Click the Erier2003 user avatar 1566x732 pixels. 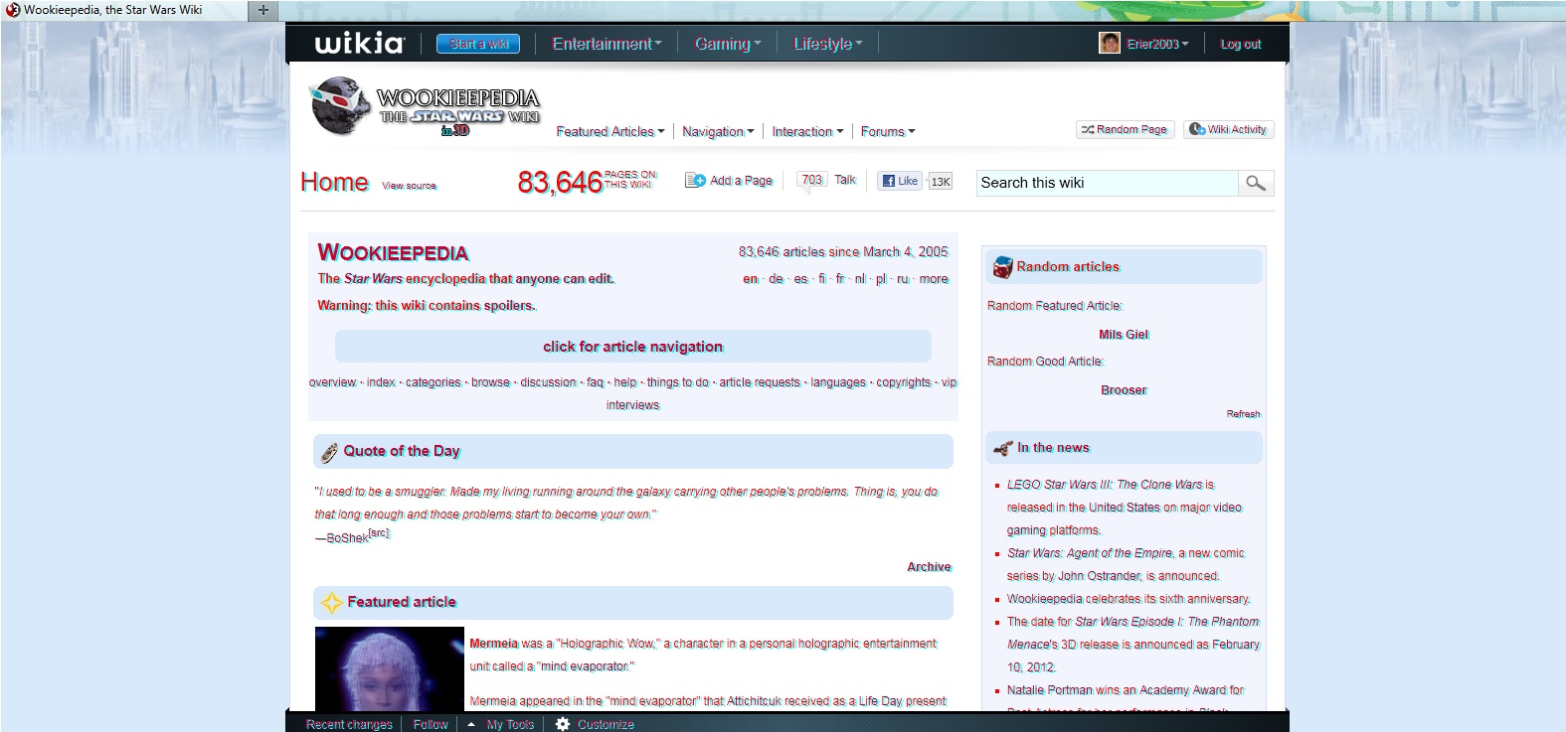(x=1110, y=44)
